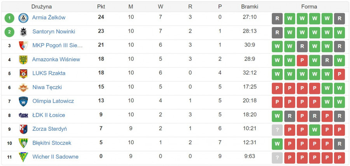Click the Zorza Sterdyń crest
Screen dimensions: 350x166
click(23, 129)
